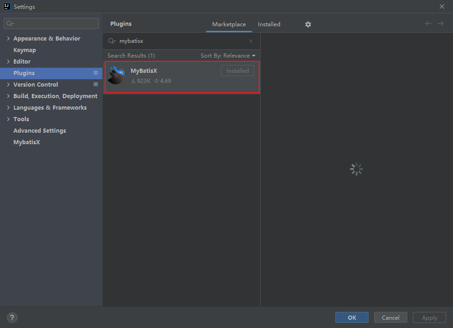Screen dimensions: 453x328
Task: Click the plugin search magnifier icon
Action: pyautogui.click(x=112, y=41)
